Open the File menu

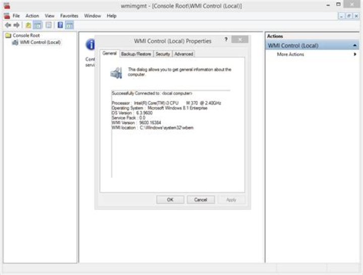16,16
